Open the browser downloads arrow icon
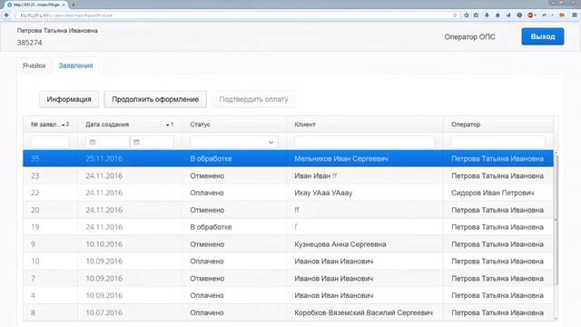The width and height of the screenshot is (581, 327). pos(487,15)
